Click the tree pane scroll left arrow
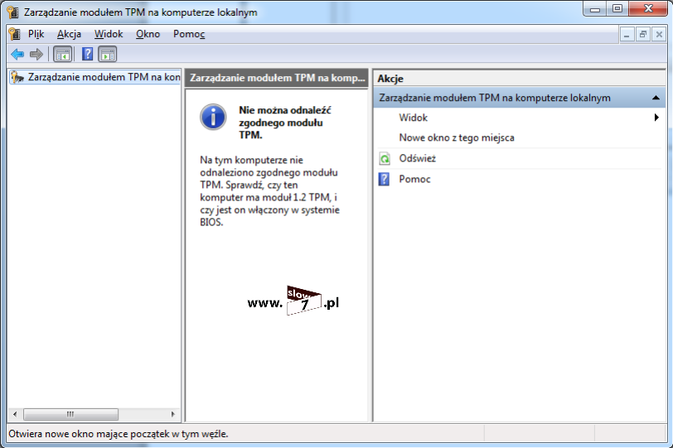The image size is (673, 448). point(15,414)
